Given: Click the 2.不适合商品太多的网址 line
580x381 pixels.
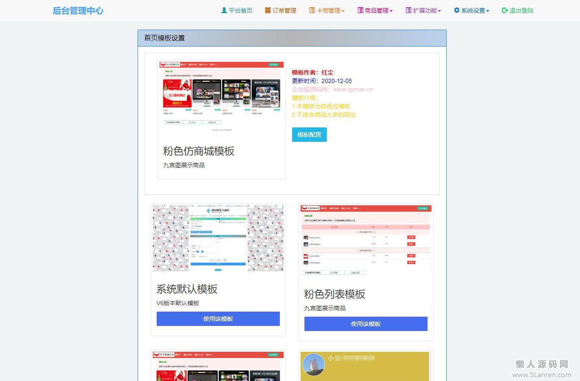Looking at the screenshot, I should (324, 115).
